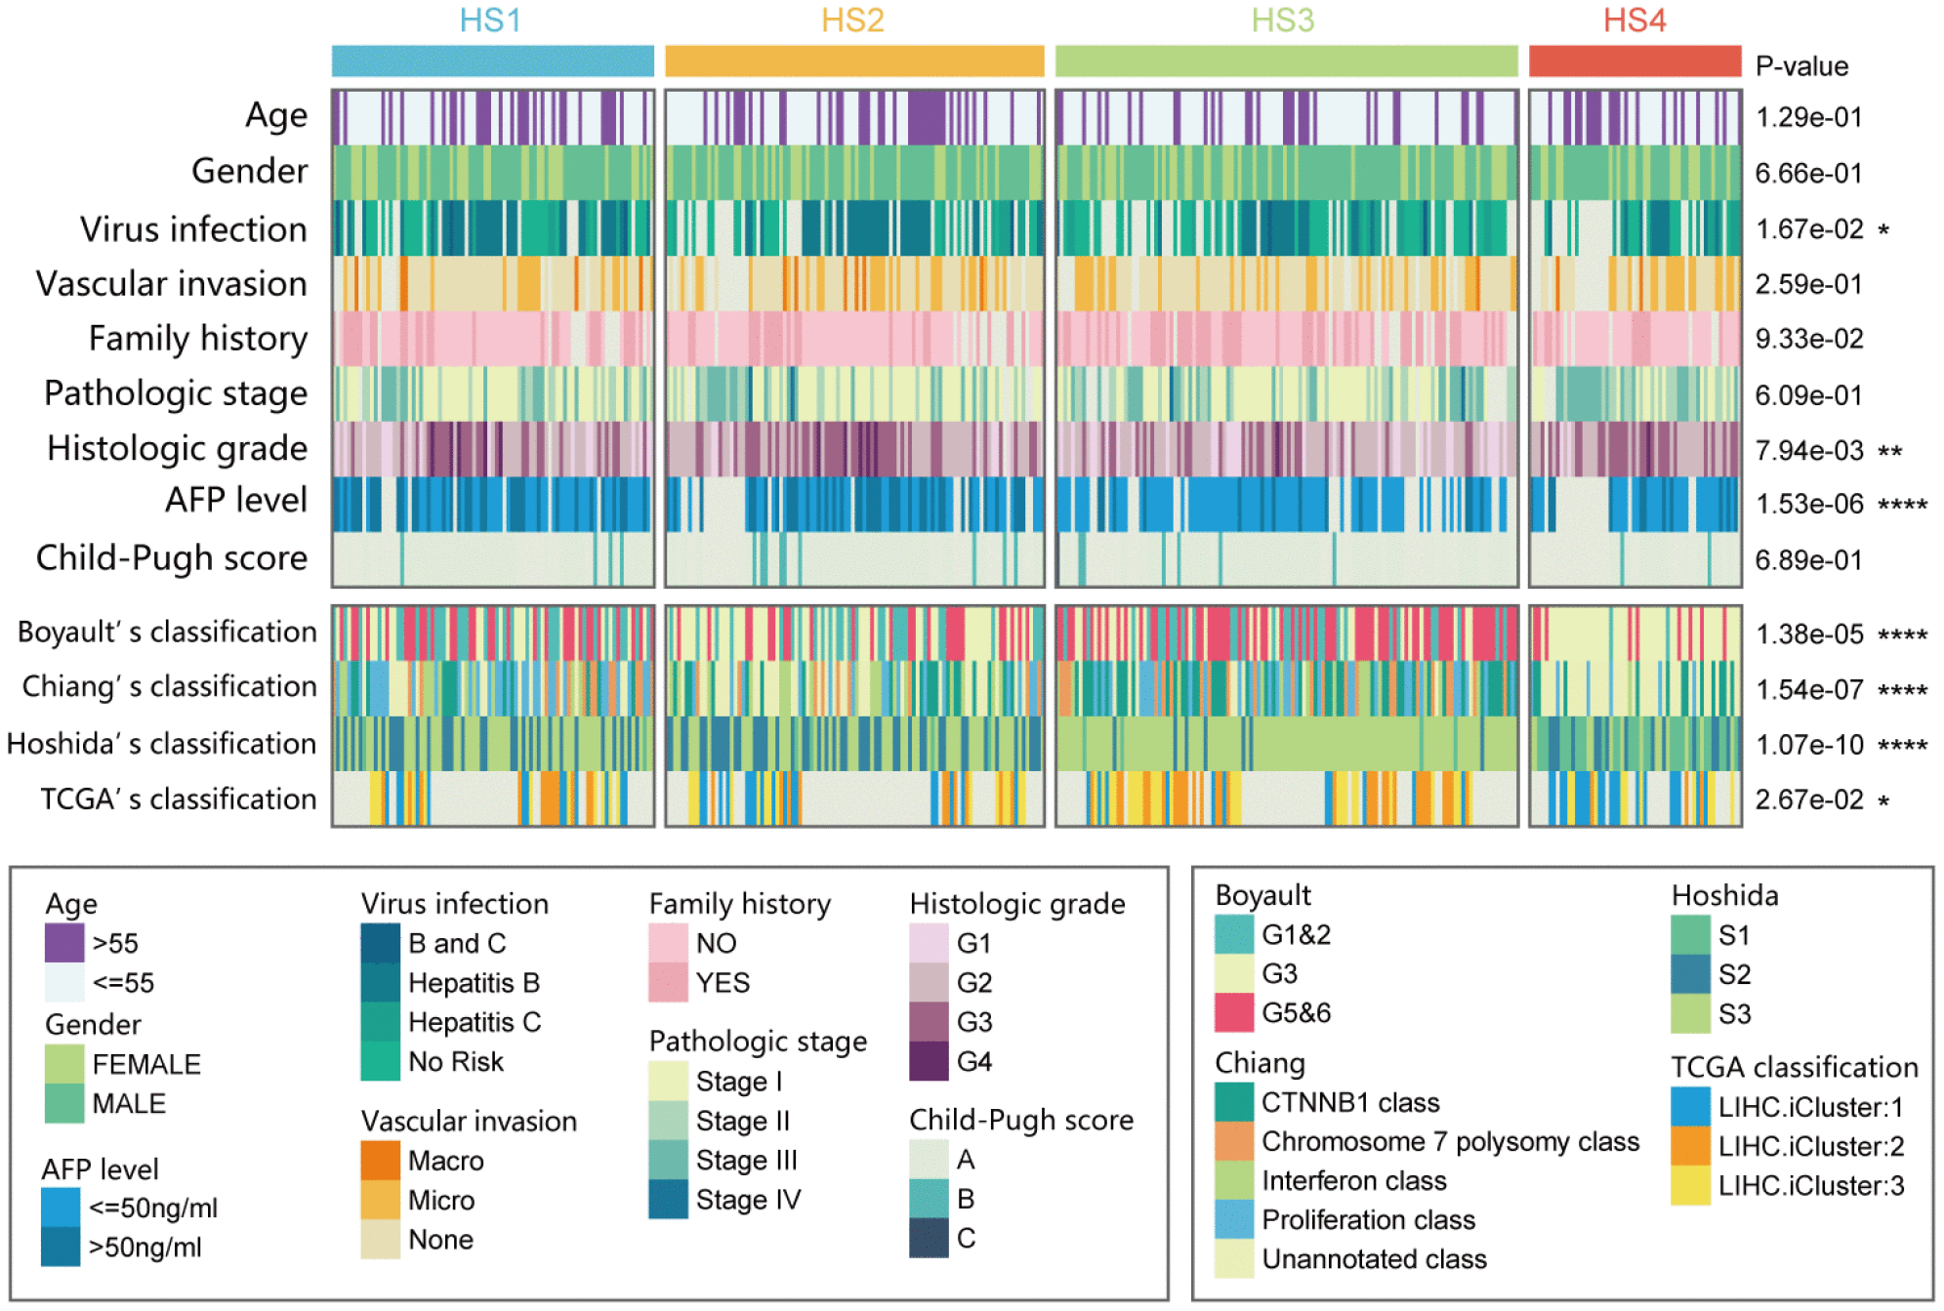Click the <=55 age legend swatch

coord(64,982)
